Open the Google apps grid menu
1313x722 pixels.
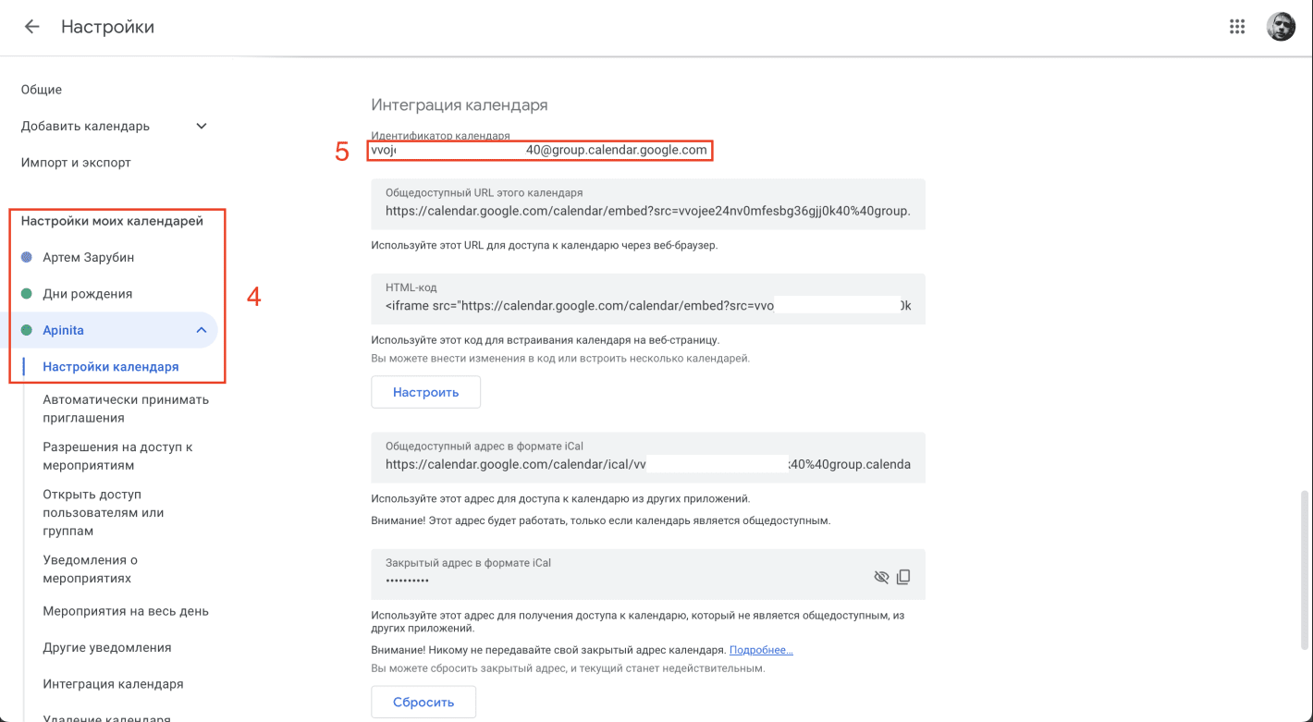(1237, 26)
